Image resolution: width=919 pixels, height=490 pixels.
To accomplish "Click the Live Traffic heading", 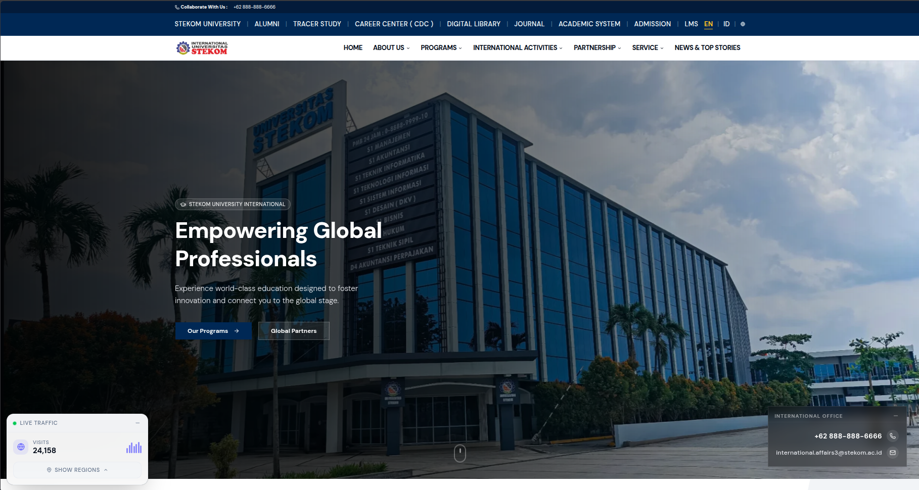I will 38,423.
